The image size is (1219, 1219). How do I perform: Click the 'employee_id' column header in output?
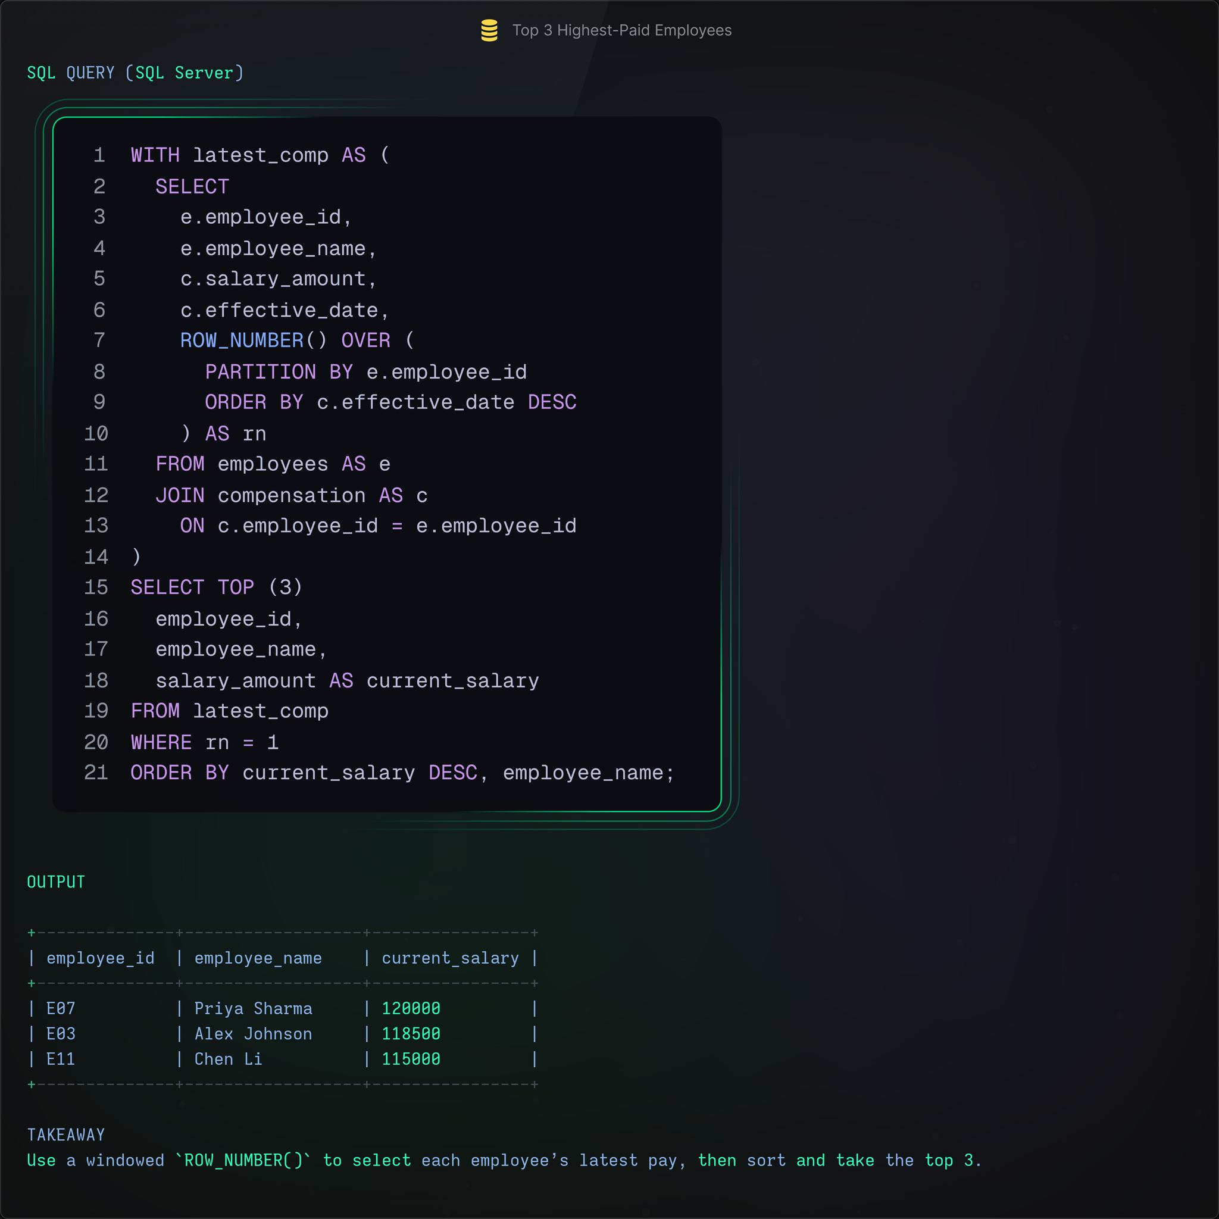pyautogui.click(x=101, y=958)
